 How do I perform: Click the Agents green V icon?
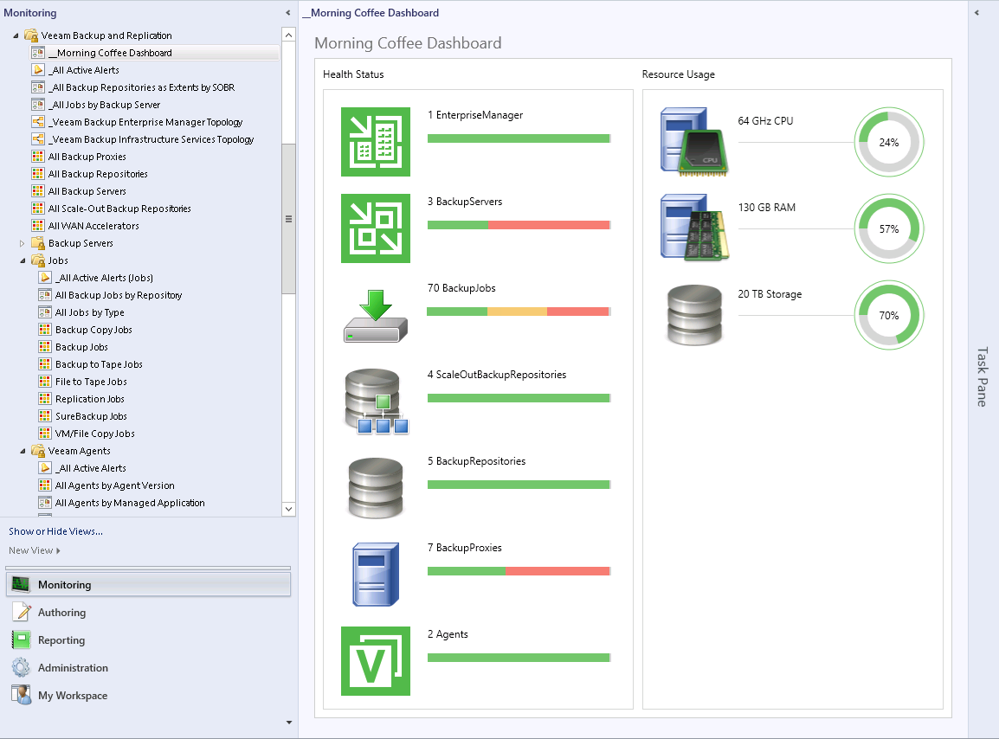click(x=375, y=660)
